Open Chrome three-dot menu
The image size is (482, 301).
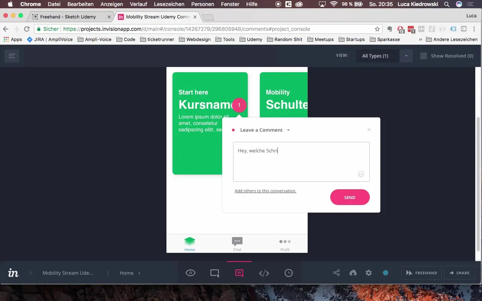(x=474, y=29)
